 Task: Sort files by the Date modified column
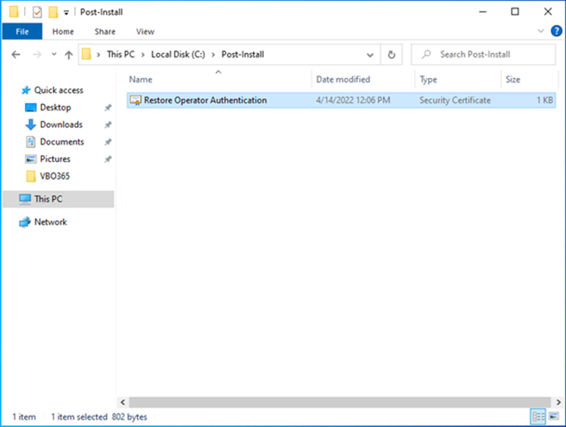[x=343, y=79]
